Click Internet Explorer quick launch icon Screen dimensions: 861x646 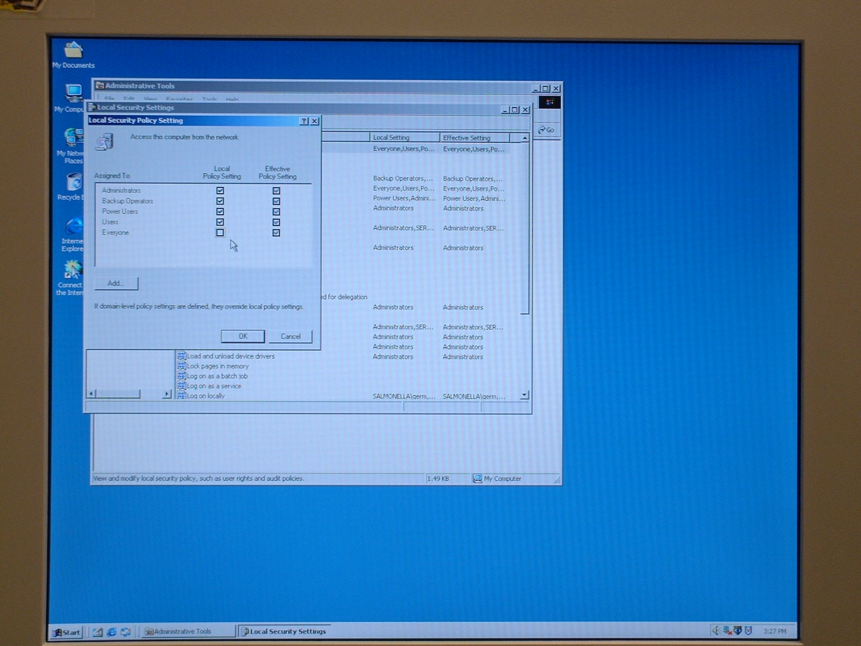click(112, 631)
